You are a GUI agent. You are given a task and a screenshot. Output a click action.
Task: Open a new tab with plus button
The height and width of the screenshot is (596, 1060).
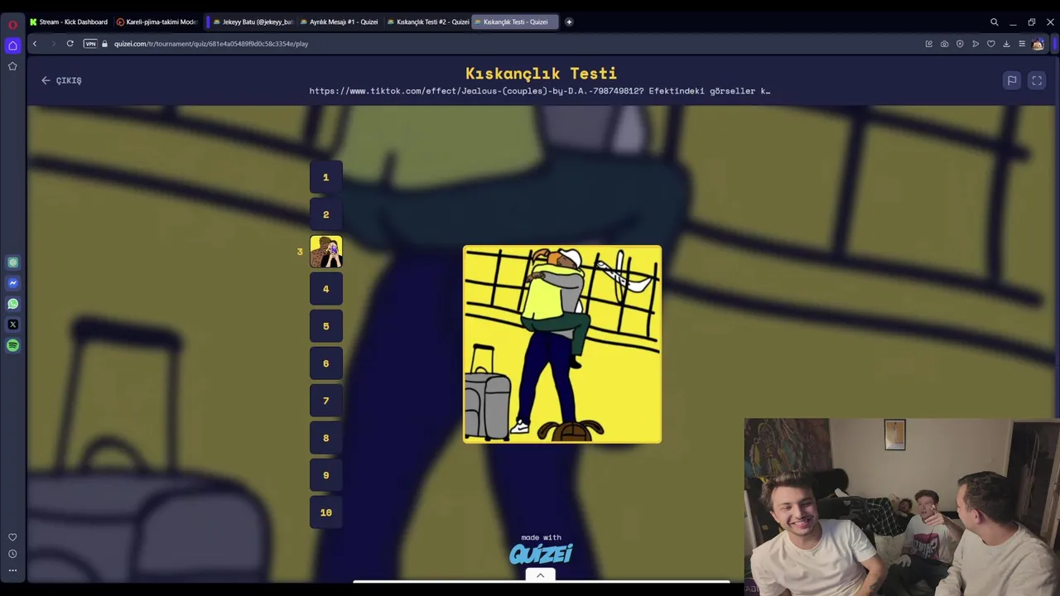[x=569, y=22]
